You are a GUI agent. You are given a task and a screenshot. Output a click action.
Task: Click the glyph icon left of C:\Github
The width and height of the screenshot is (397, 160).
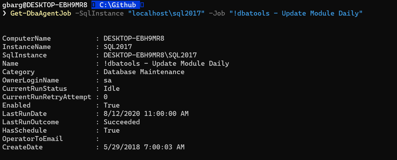tap(93, 5)
